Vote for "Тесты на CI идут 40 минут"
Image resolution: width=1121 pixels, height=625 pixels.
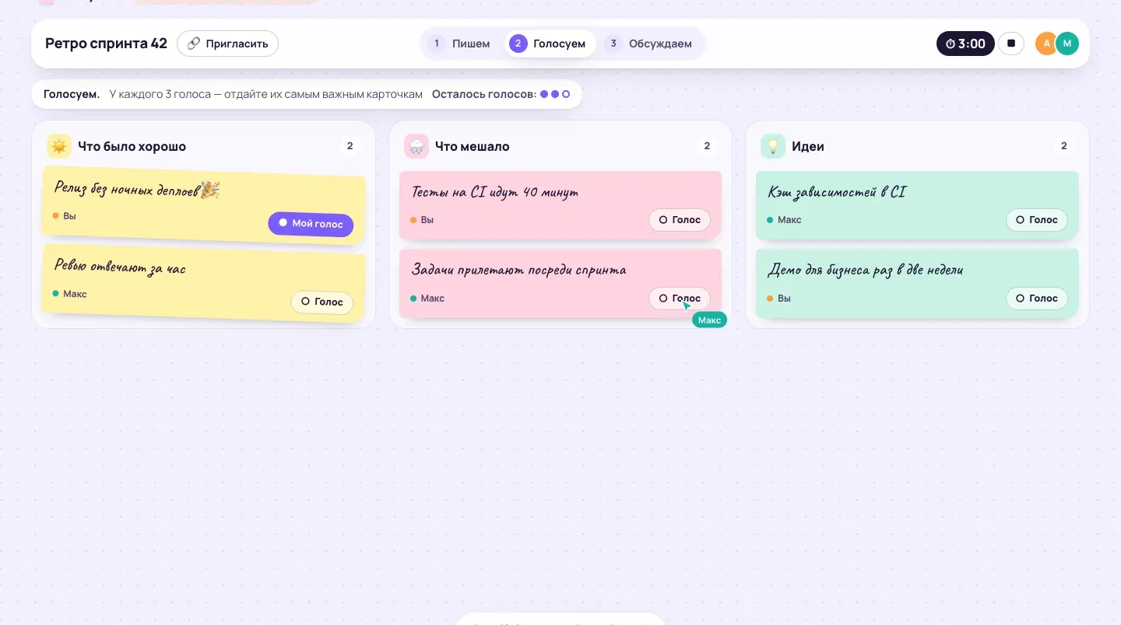click(680, 220)
